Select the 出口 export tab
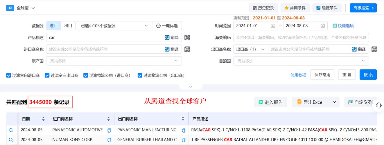The image size is (384, 145). pyautogui.click(x=68, y=26)
